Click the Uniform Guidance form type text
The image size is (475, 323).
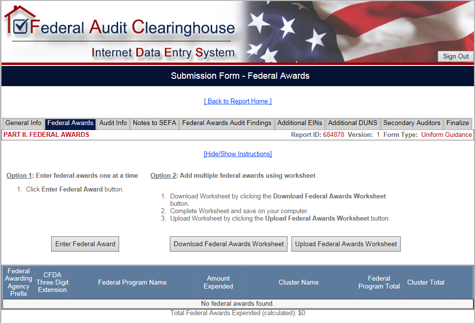coord(446,135)
